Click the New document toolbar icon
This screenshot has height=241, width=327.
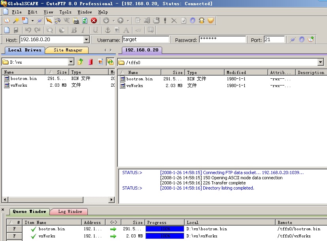point(25,21)
